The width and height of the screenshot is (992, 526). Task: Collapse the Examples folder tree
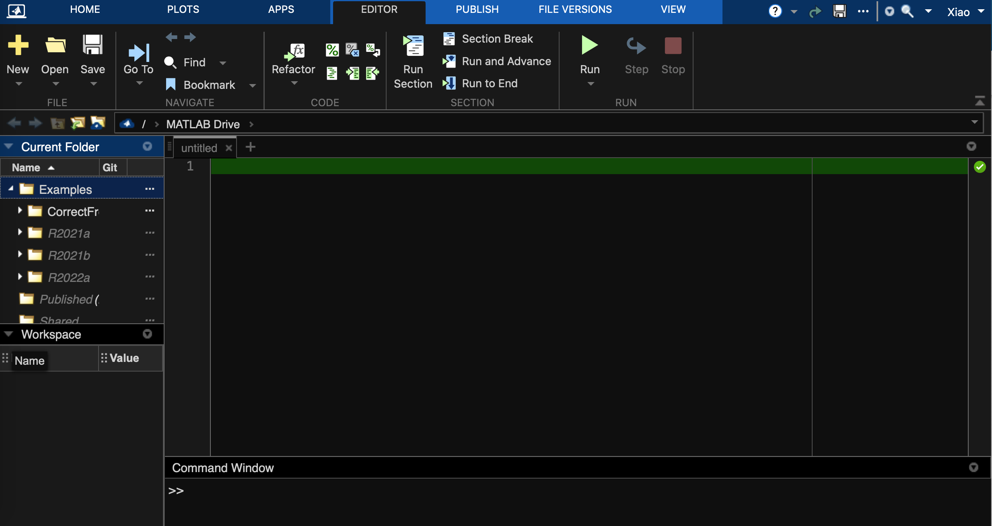coord(11,188)
